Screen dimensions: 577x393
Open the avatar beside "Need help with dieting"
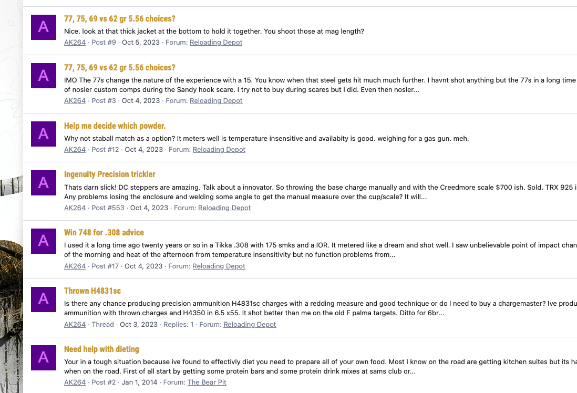(44, 357)
